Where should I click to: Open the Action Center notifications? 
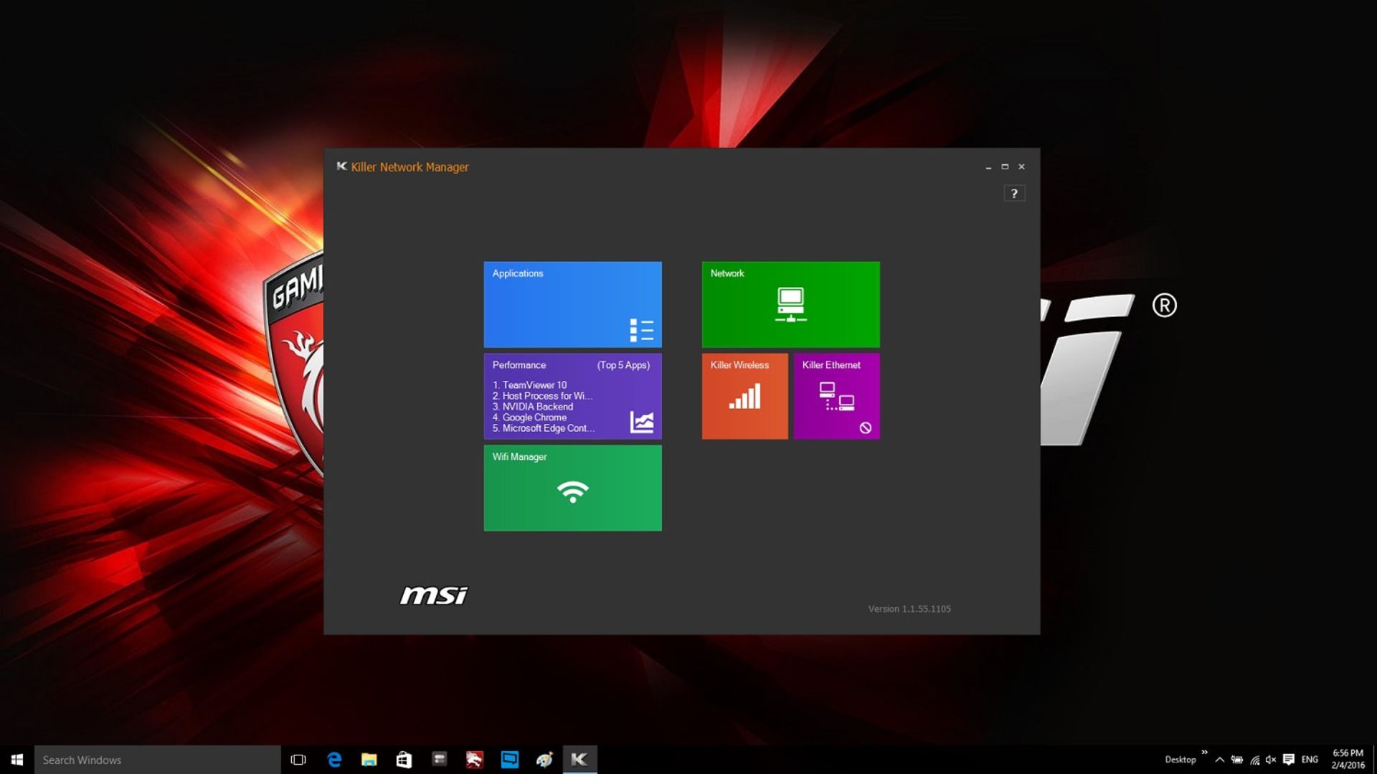1289,760
